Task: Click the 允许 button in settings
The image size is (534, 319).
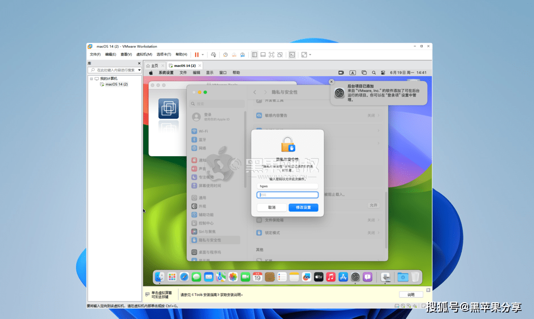Action: [x=374, y=205]
